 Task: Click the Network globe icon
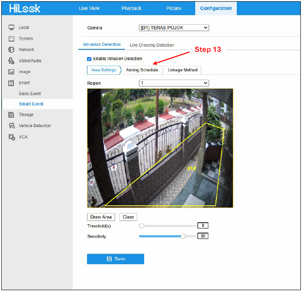[x=11, y=50]
